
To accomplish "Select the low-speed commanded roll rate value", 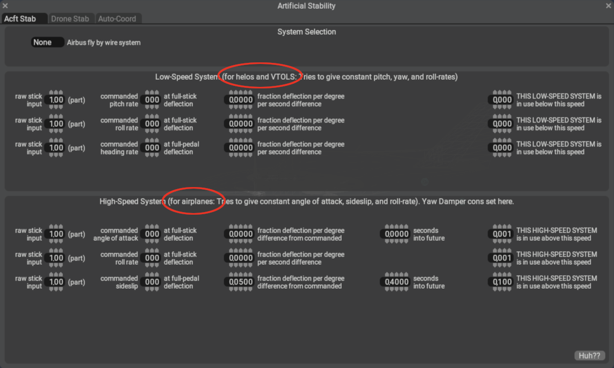I will pos(152,124).
